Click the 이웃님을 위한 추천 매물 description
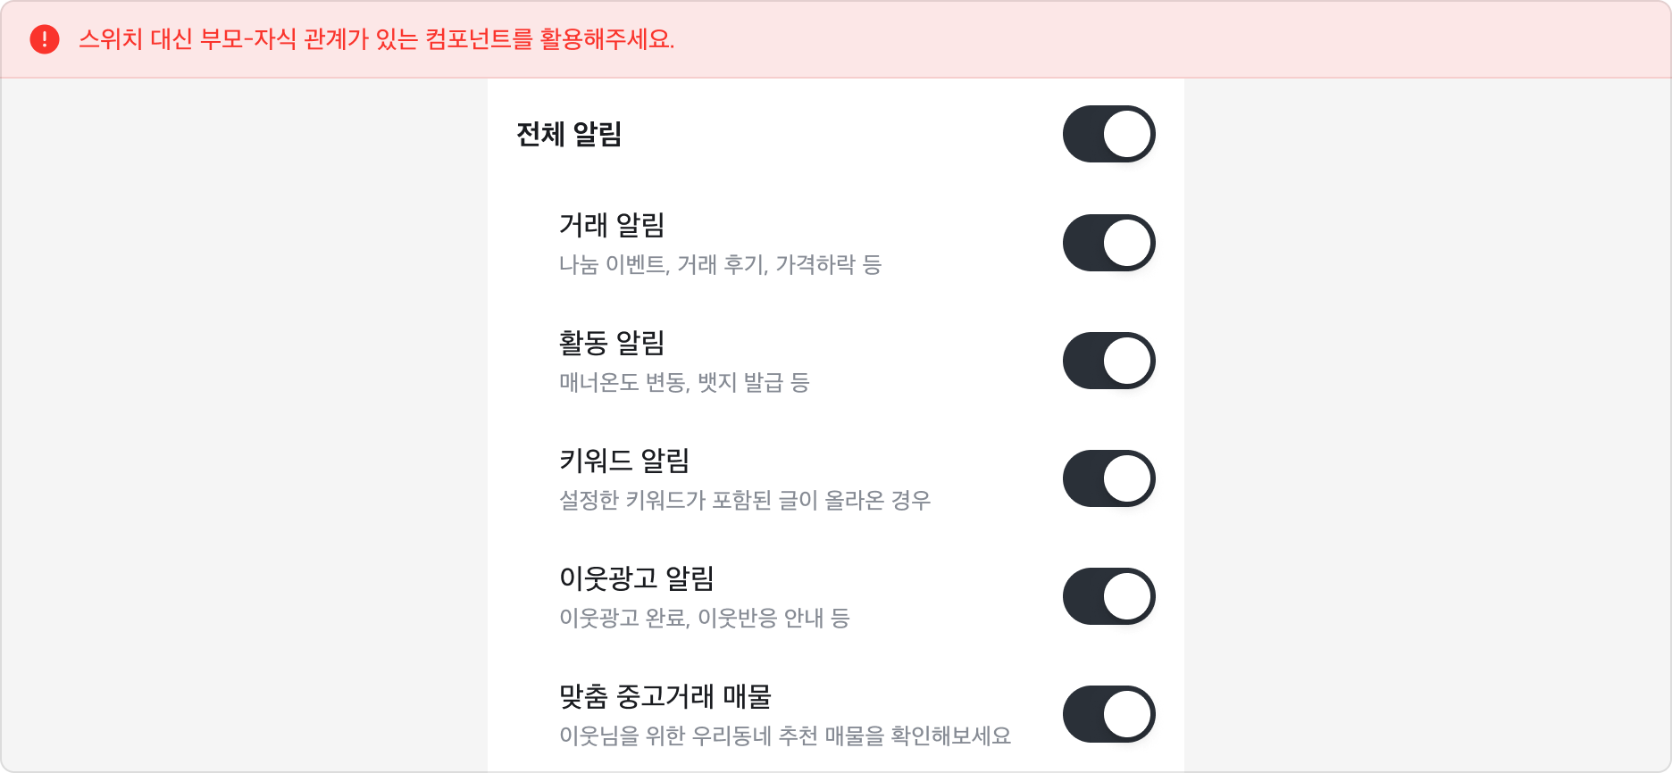 point(784,737)
